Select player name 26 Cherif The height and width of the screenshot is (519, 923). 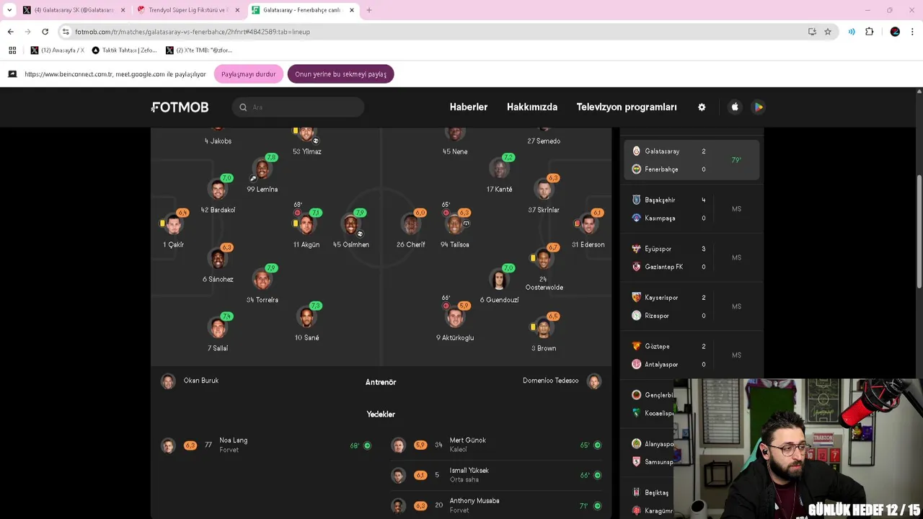tap(410, 244)
